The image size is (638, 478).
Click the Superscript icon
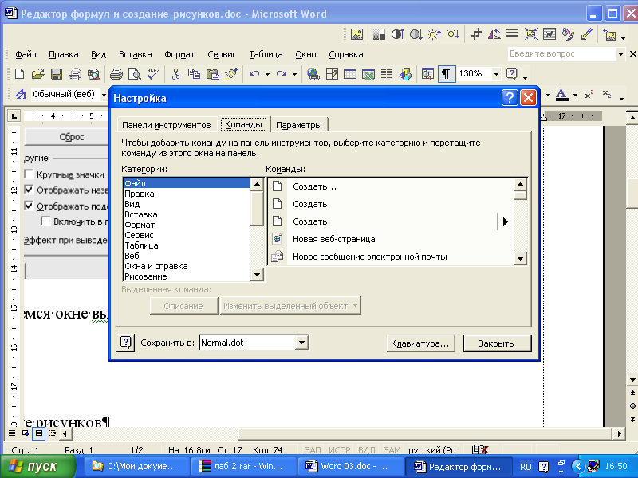coord(589,95)
